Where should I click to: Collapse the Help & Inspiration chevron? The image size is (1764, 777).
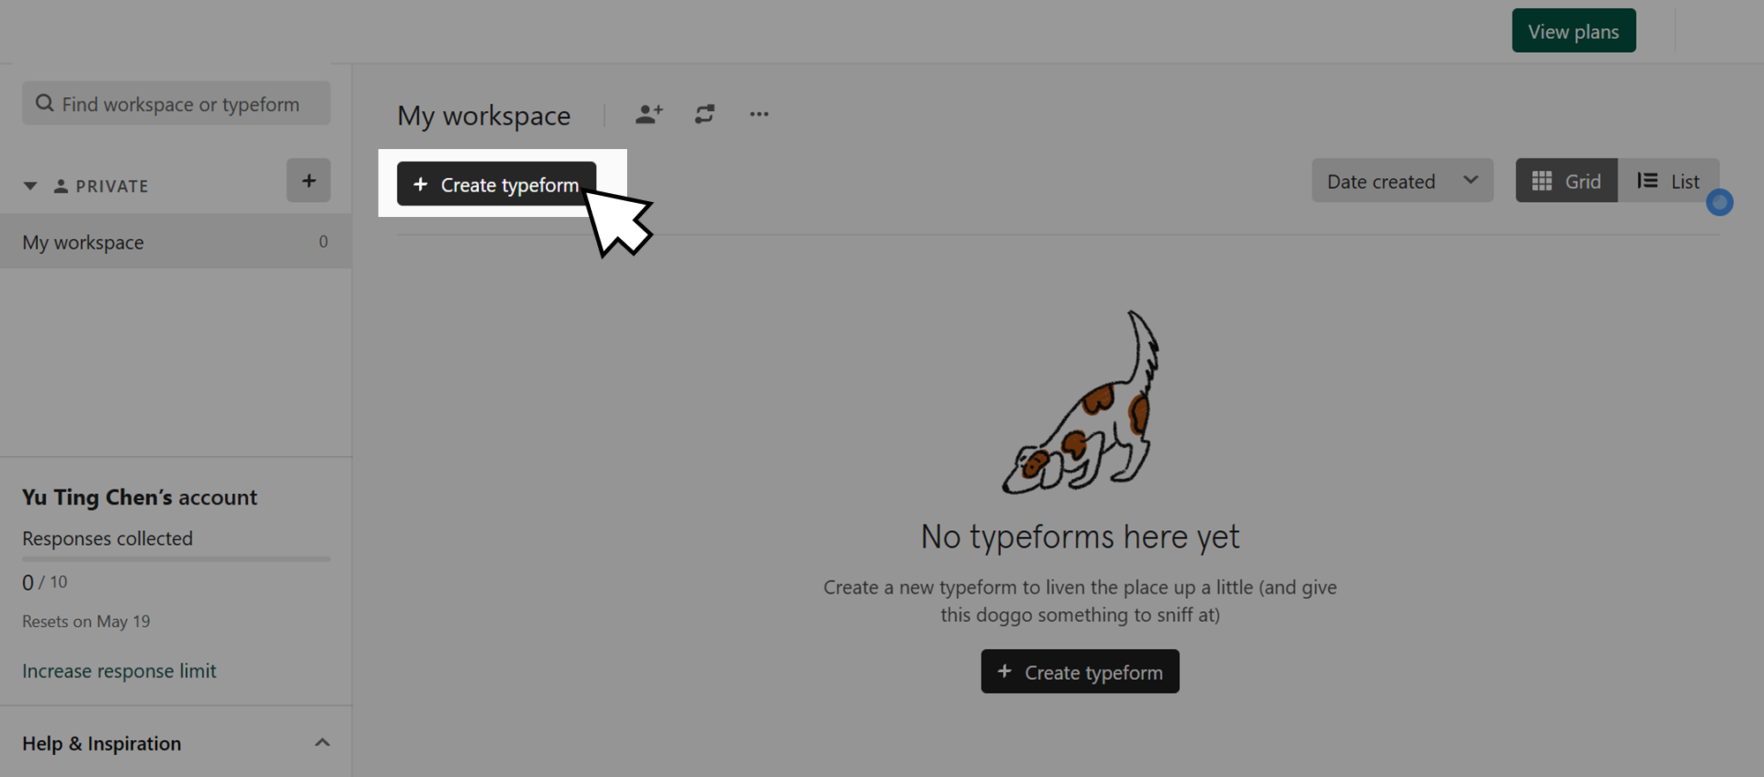coord(322,743)
